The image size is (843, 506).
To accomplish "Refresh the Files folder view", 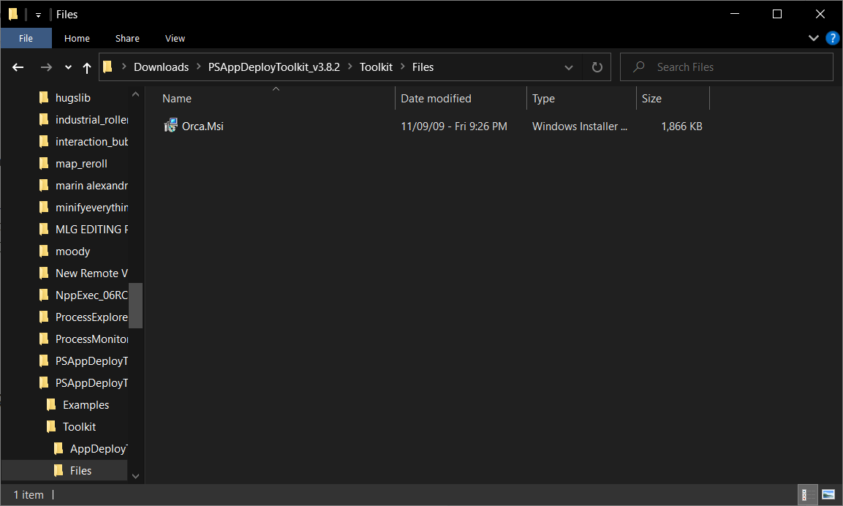I will click(597, 67).
